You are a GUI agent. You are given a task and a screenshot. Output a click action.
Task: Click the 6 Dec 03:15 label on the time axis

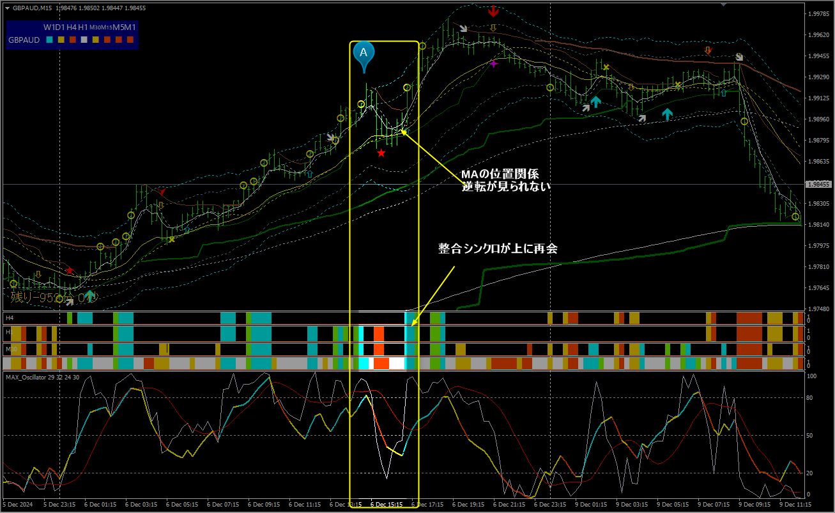coord(142,505)
